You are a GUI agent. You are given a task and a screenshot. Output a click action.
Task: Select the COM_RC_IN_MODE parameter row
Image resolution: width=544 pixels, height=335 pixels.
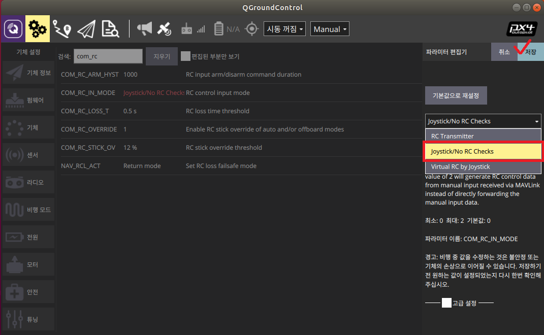(241, 92)
